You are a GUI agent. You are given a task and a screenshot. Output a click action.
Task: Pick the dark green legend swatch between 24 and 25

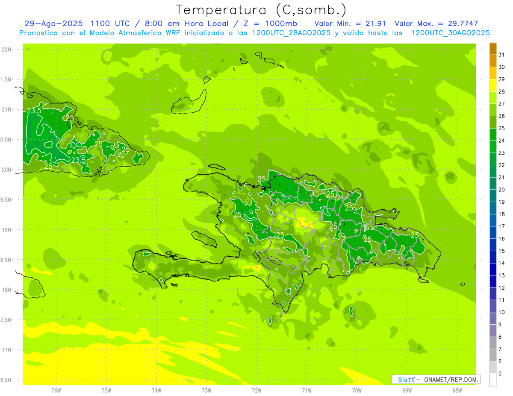pyautogui.click(x=493, y=135)
